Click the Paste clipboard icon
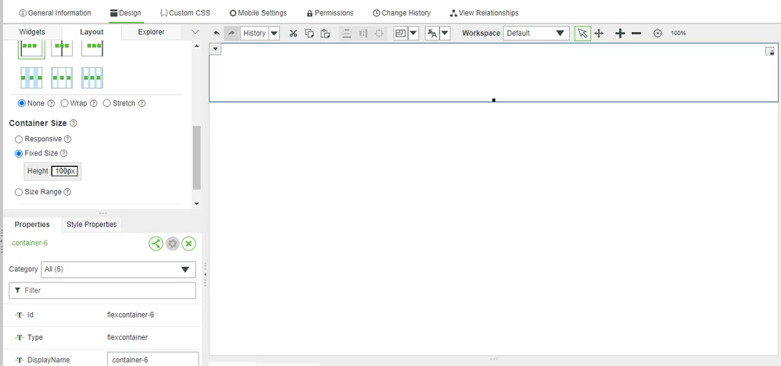The width and height of the screenshot is (781, 366). [x=325, y=34]
